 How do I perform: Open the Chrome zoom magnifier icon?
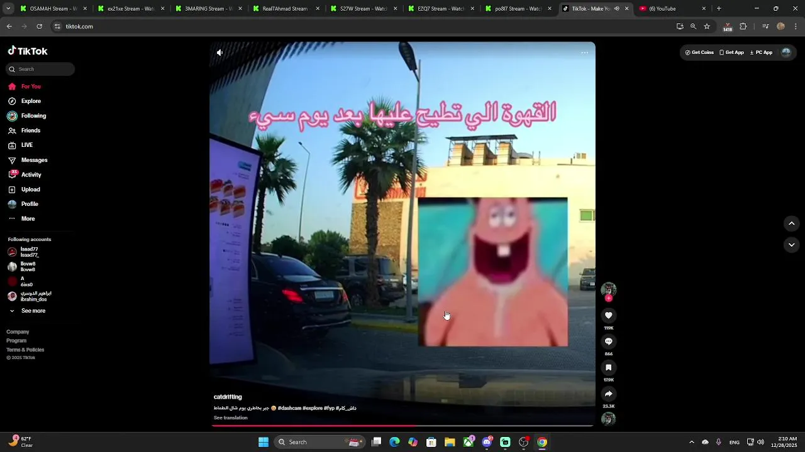[x=693, y=26]
